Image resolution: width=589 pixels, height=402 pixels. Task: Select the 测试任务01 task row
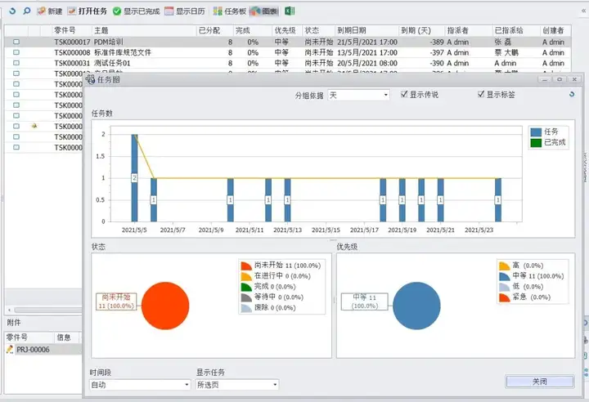(287, 63)
